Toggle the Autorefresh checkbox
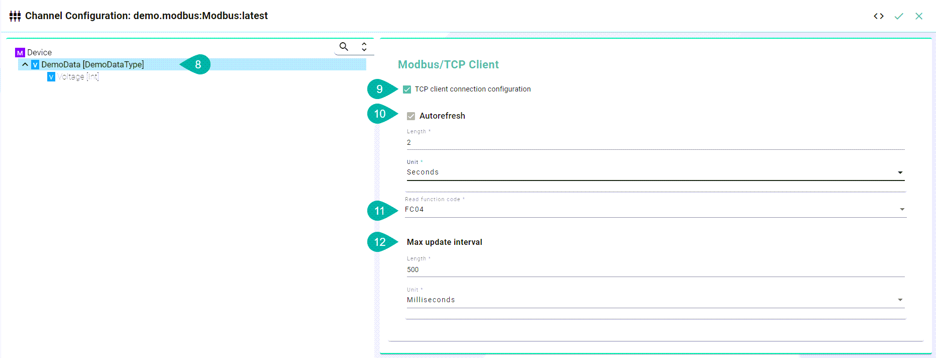 point(411,116)
